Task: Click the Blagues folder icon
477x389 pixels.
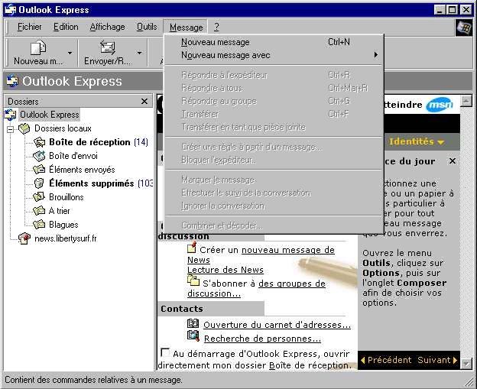Action: [39, 225]
